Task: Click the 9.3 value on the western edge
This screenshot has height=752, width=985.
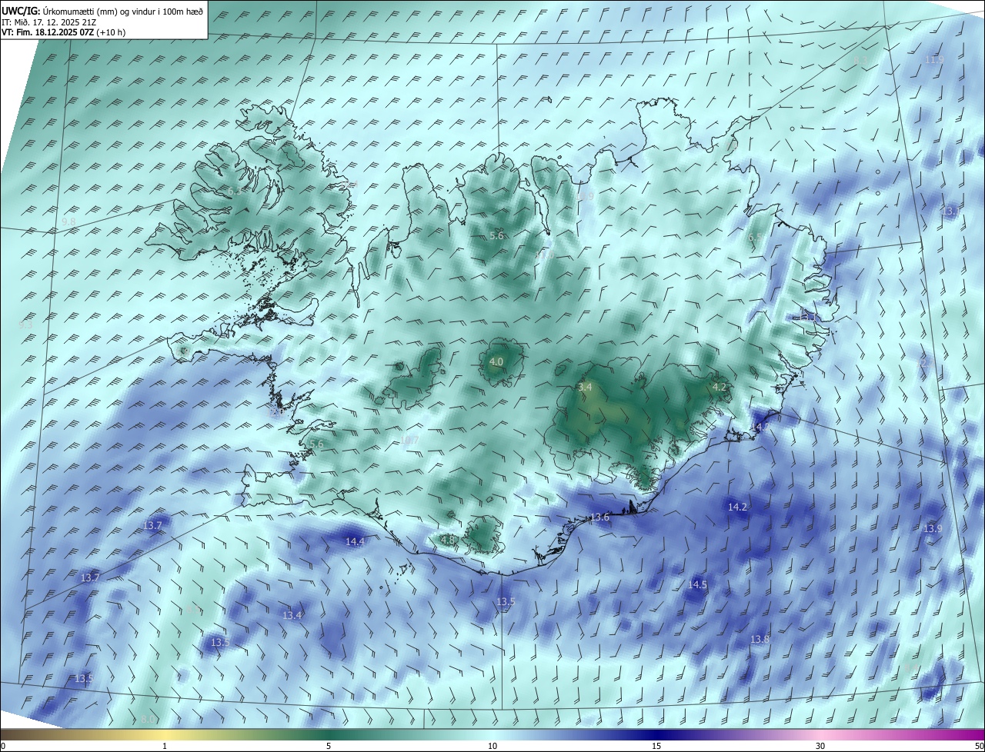Action: pos(25,324)
